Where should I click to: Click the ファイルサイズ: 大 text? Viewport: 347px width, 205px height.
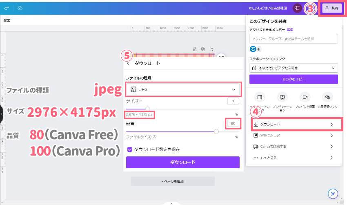click(x=141, y=137)
